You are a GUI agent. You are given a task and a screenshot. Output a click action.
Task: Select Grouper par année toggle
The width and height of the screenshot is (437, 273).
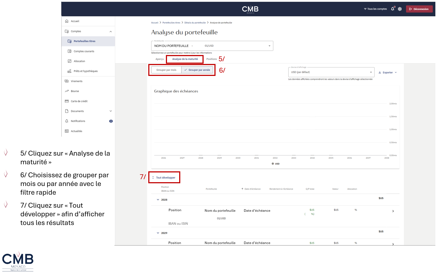(x=197, y=70)
